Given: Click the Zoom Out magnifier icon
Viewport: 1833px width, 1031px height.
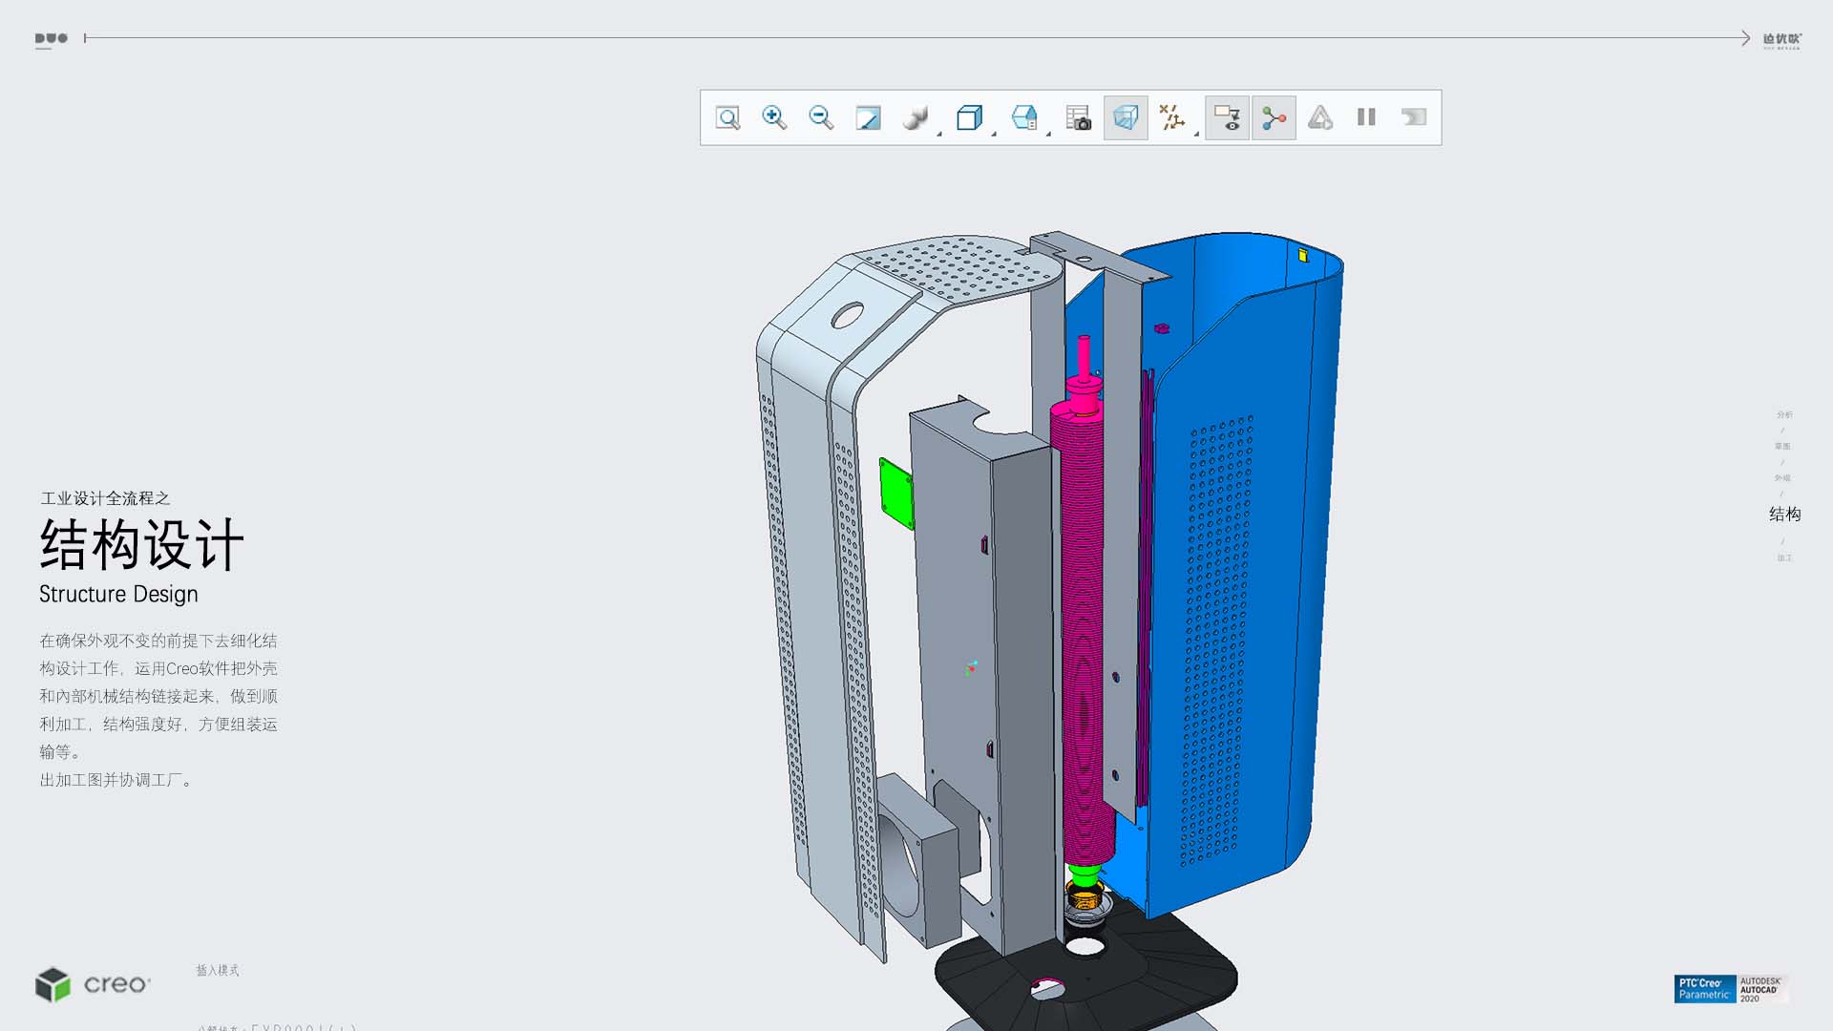Looking at the screenshot, I should pyautogui.click(x=821, y=117).
